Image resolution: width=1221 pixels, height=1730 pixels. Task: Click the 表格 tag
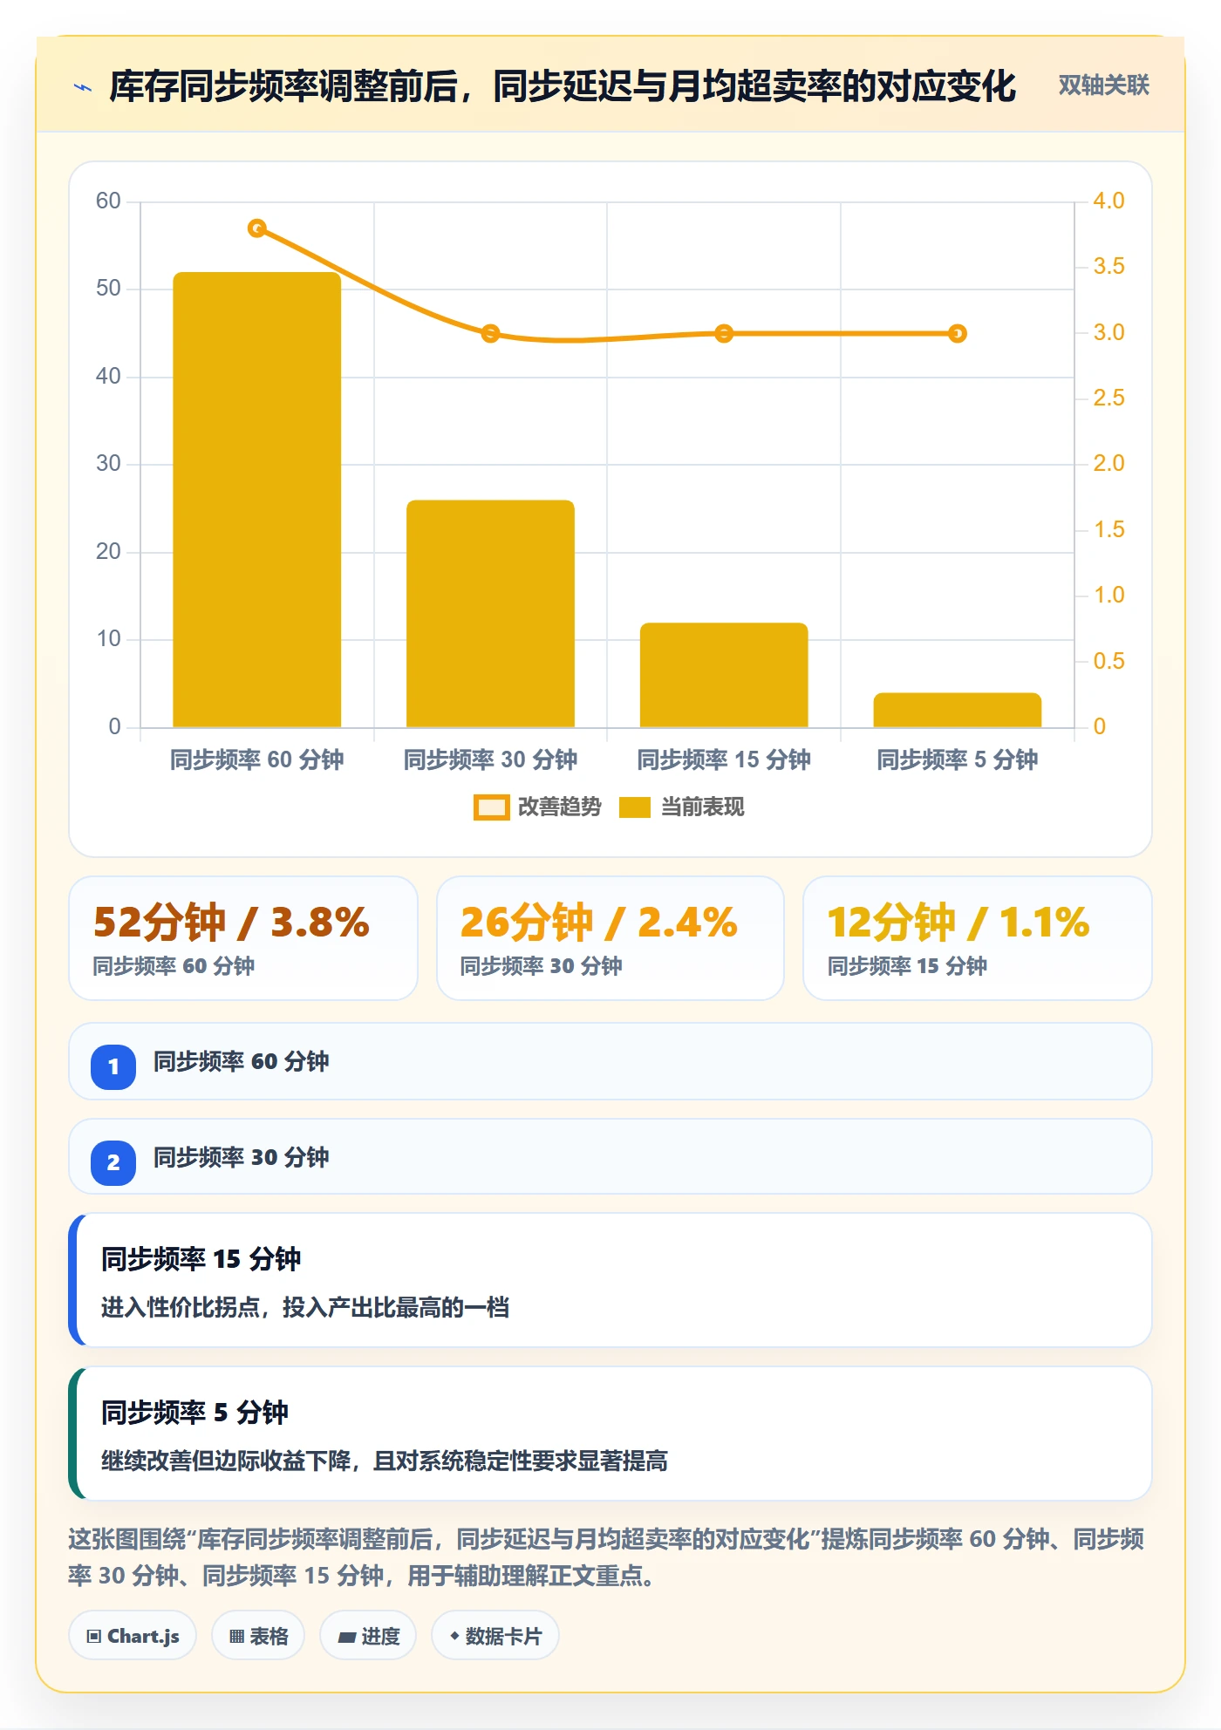(x=258, y=1636)
